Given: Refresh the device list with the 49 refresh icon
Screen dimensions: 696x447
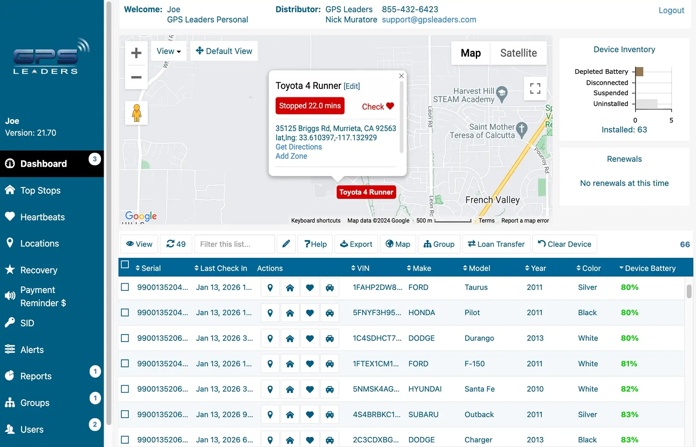Looking at the screenshot, I should 176,244.
